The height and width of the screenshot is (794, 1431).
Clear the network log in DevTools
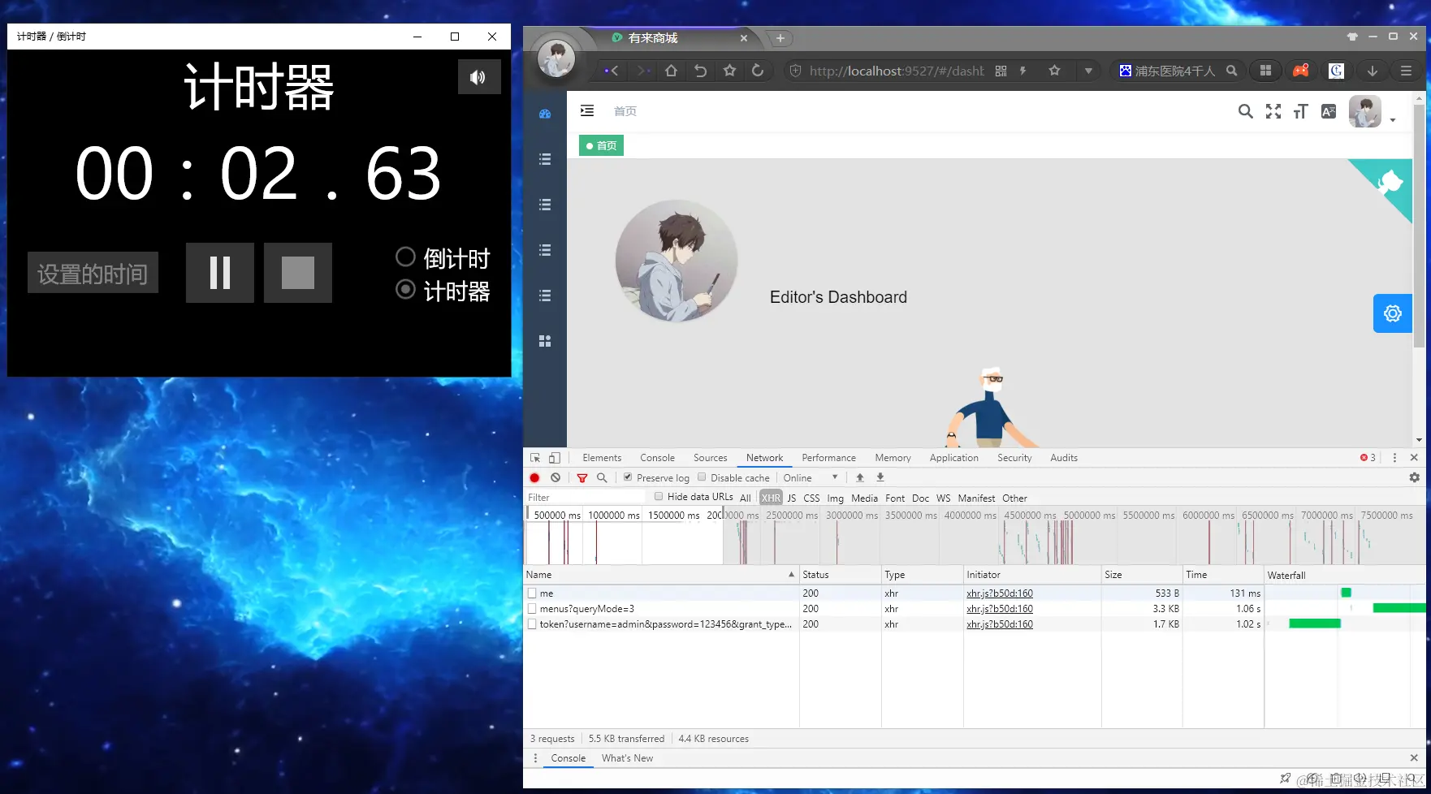click(556, 478)
